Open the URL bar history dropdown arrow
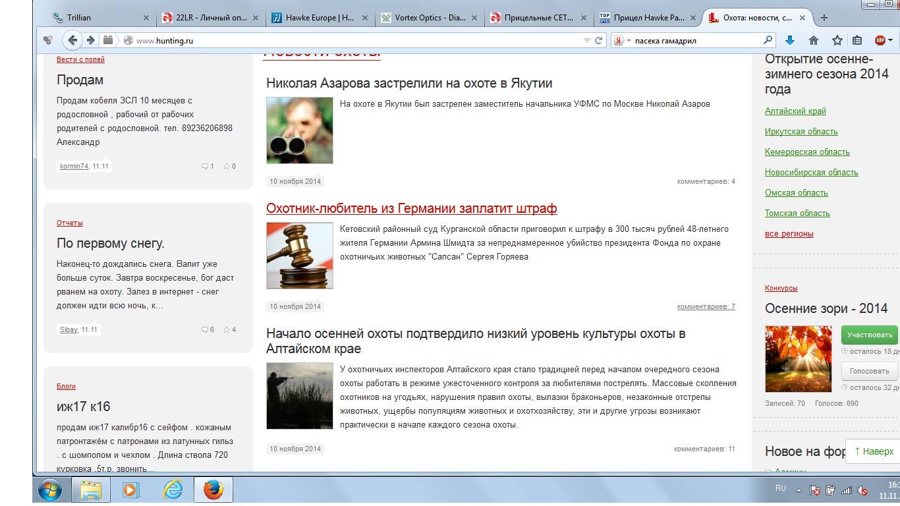The image size is (900, 506). pyautogui.click(x=587, y=40)
